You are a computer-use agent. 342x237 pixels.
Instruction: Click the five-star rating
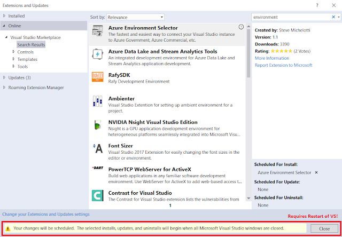[x=282, y=51]
